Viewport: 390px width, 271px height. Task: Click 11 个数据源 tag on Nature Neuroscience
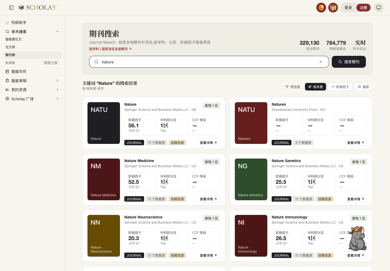[x=156, y=255]
